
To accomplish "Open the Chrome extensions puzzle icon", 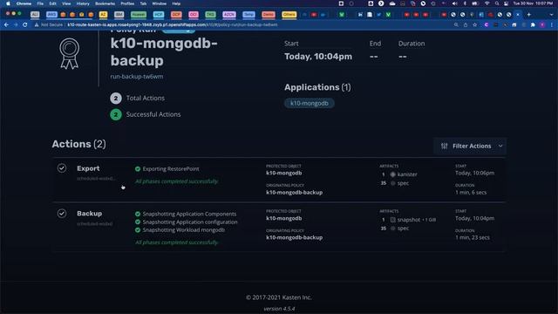I will [533, 25].
